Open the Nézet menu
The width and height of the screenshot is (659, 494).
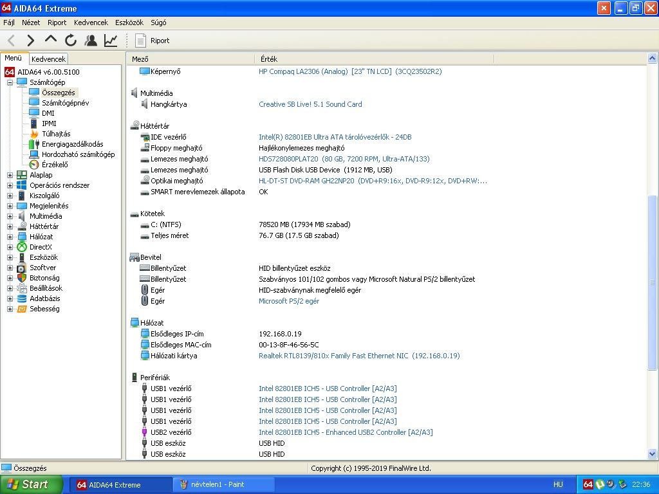pyautogui.click(x=31, y=23)
